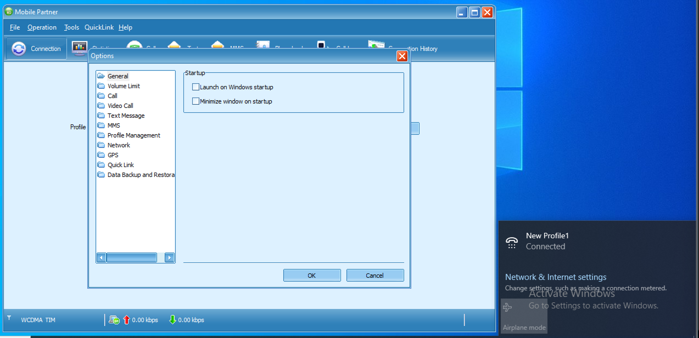Click the Quick Link folder icon
The width and height of the screenshot is (699, 338).
[x=101, y=165]
